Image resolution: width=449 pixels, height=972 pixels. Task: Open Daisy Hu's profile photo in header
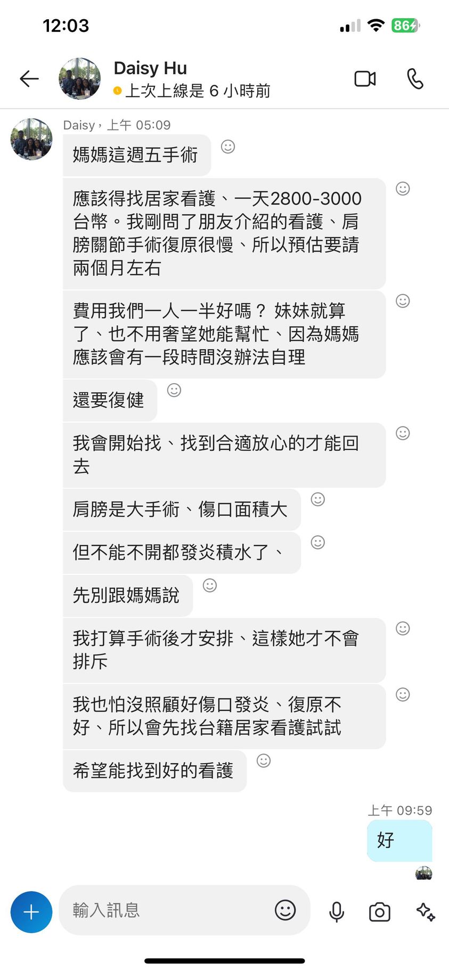[x=79, y=79]
